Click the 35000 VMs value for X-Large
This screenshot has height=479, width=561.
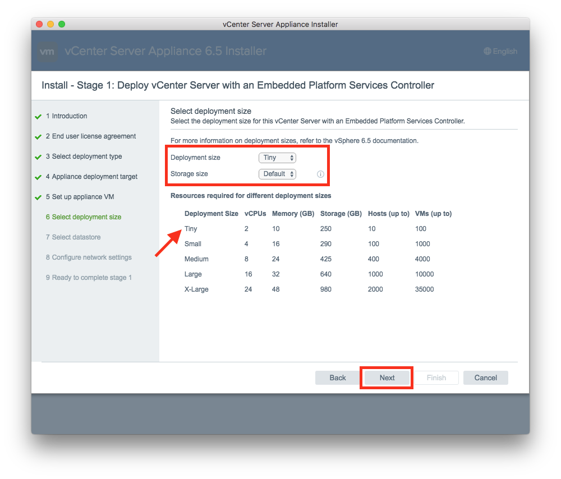pos(424,289)
